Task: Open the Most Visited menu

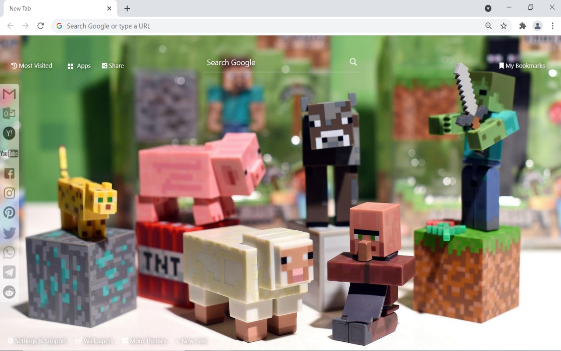Action: pos(32,66)
